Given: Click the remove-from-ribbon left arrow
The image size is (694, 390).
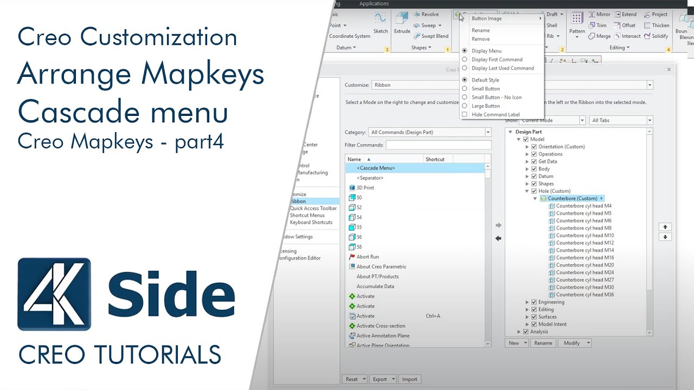Looking at the screenshot, I should (498, 238).
